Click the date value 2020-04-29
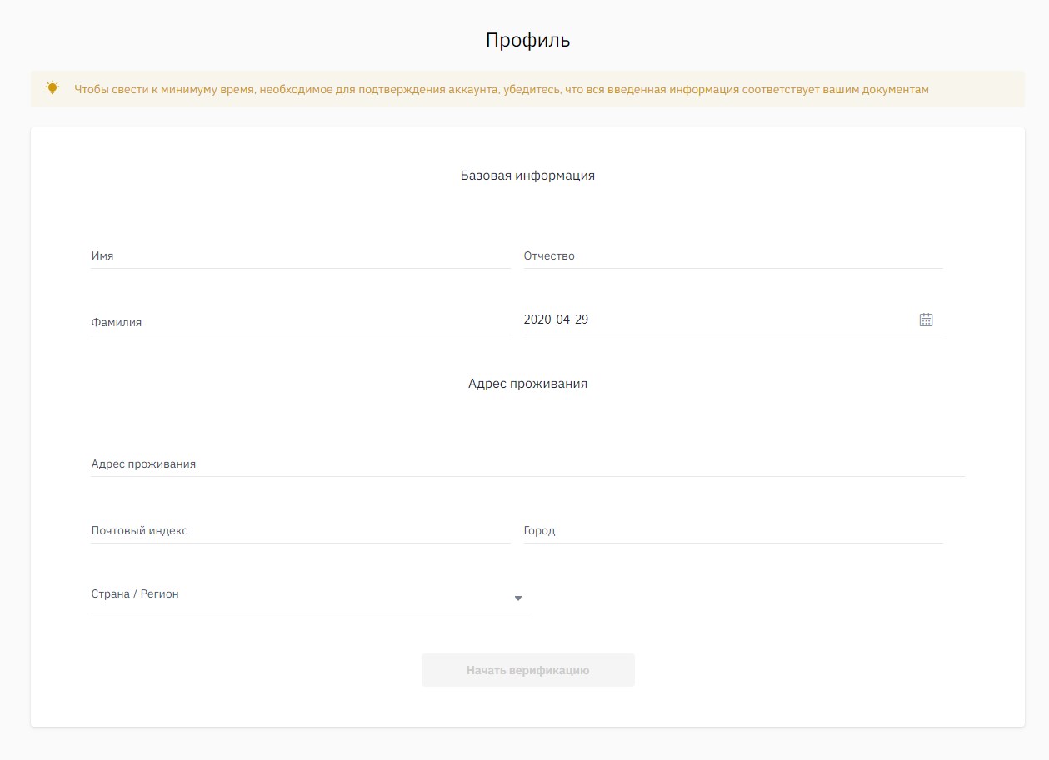1049x760 pixels. 556,320
